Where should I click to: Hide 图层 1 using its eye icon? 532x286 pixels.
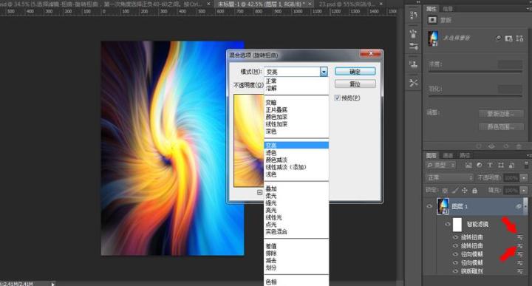click(x=429, y=206)
